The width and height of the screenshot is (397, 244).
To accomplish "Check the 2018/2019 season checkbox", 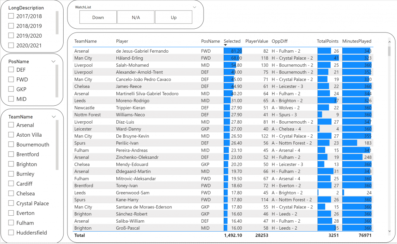I will (11, 26).
